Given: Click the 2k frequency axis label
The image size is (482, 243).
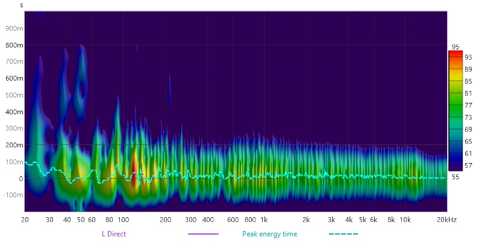Looking at the screenshot, I should (x=306, y=220).
